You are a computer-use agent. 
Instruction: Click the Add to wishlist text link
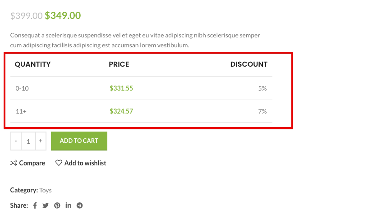[x=85, y=163]
